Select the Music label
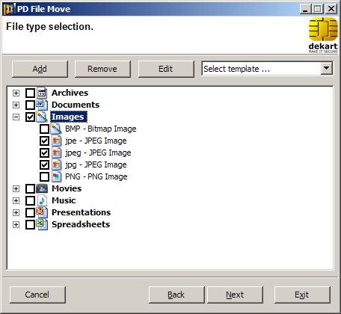341x314 pixels. click(x=64, y=200)
